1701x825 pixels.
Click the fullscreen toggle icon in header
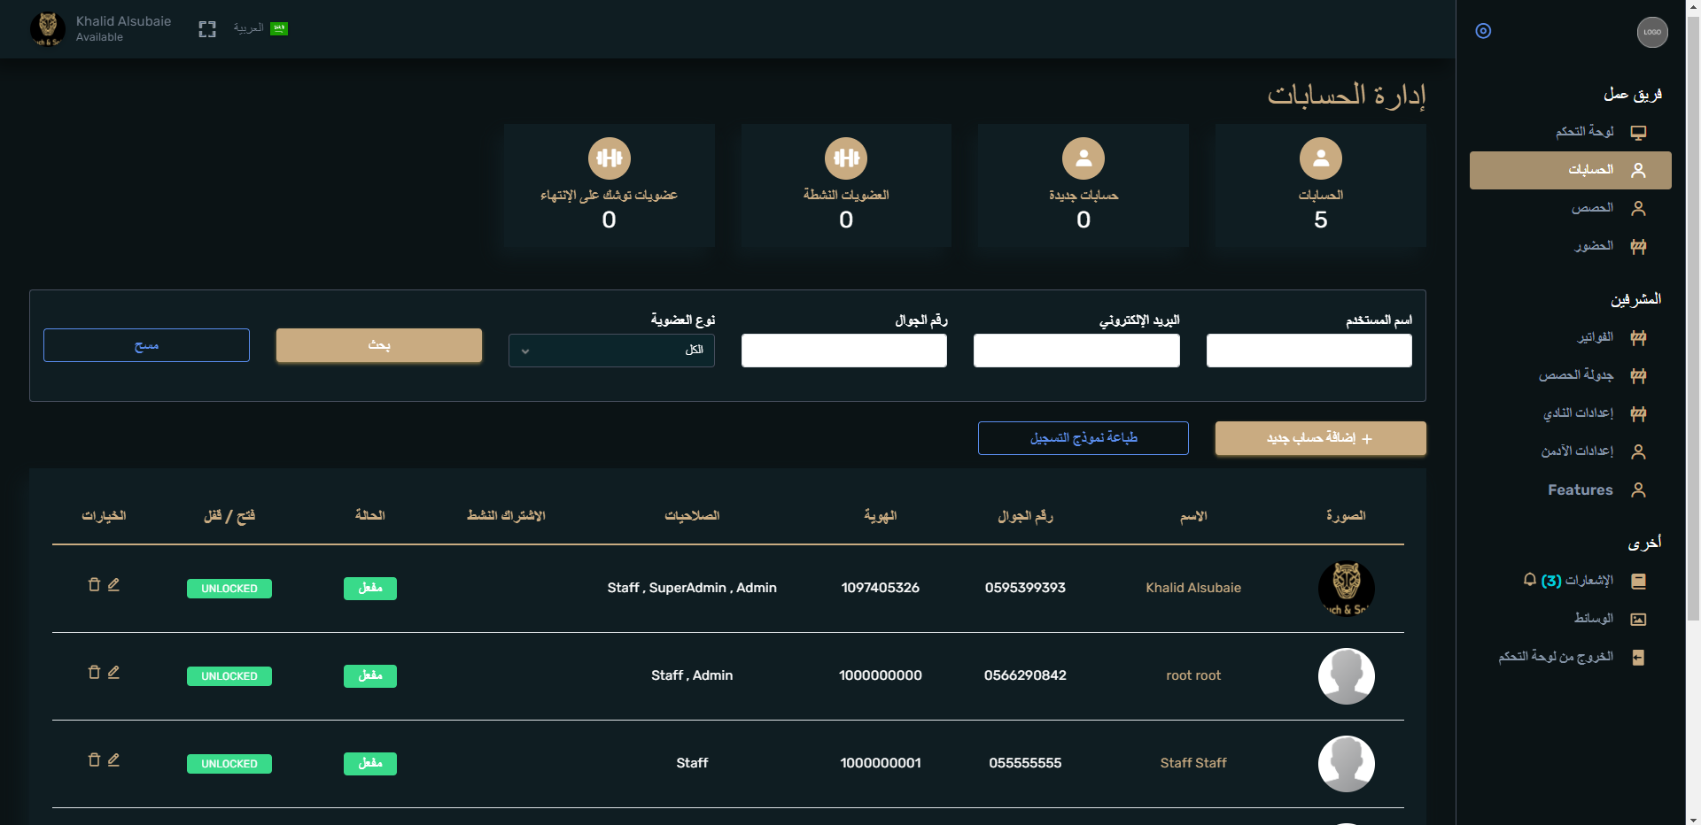tap(207, 29)
